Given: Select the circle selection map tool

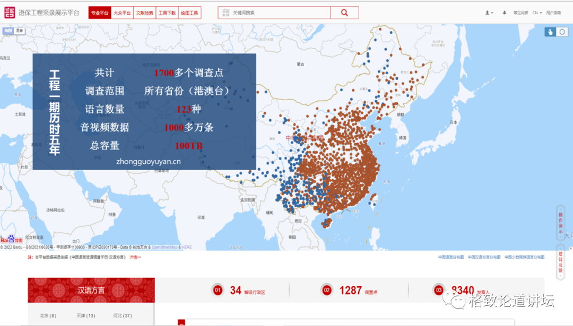Looking at the screenshot, I should coord(562,32).
